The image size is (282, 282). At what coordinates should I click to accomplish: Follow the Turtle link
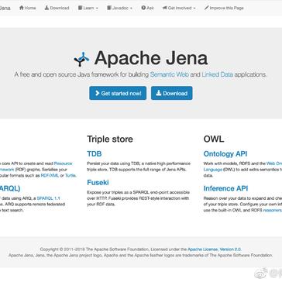coord(70,175)
